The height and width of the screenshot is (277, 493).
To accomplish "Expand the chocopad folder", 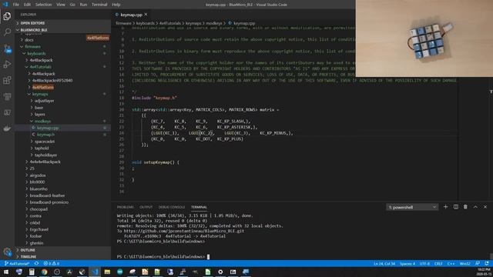I will pyautogui.click(x=39, y=209).
